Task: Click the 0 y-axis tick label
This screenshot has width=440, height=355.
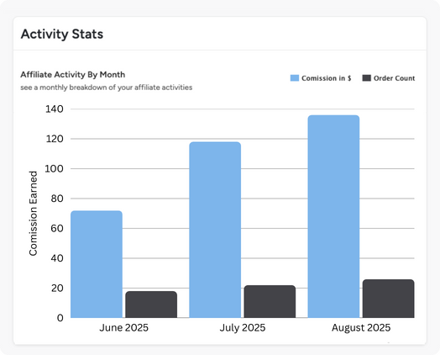Action: coord(60,318)
